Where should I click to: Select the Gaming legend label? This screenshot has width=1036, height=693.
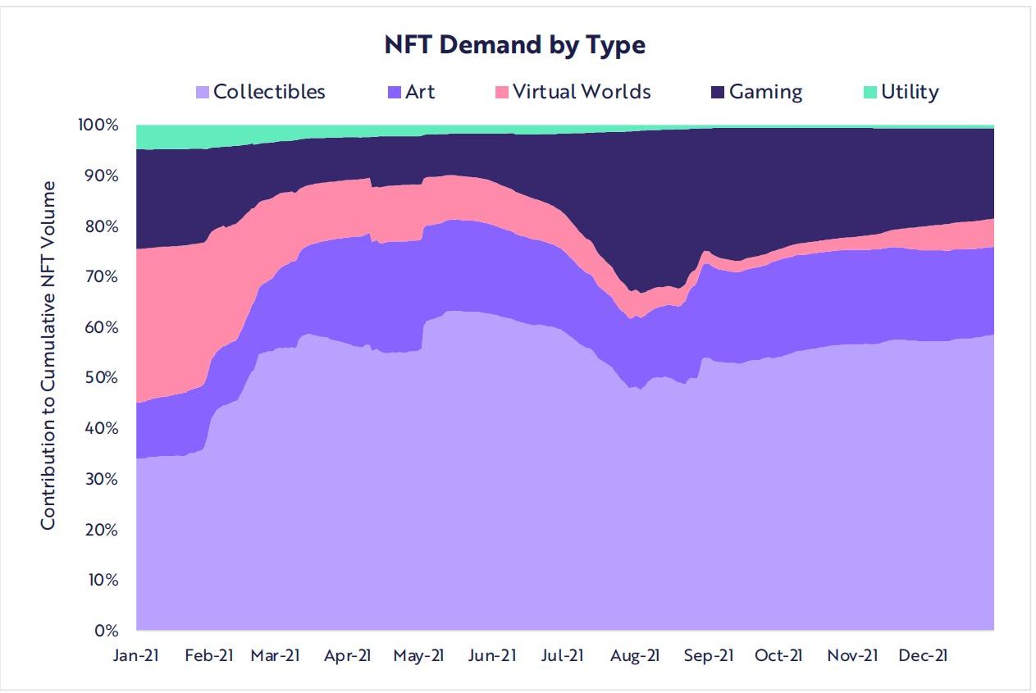pyautogui.click(x=766, y=92)
